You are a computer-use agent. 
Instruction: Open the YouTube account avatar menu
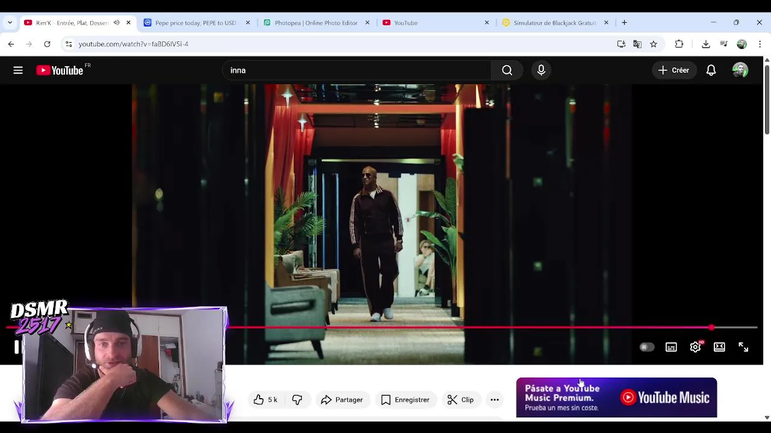740,70
